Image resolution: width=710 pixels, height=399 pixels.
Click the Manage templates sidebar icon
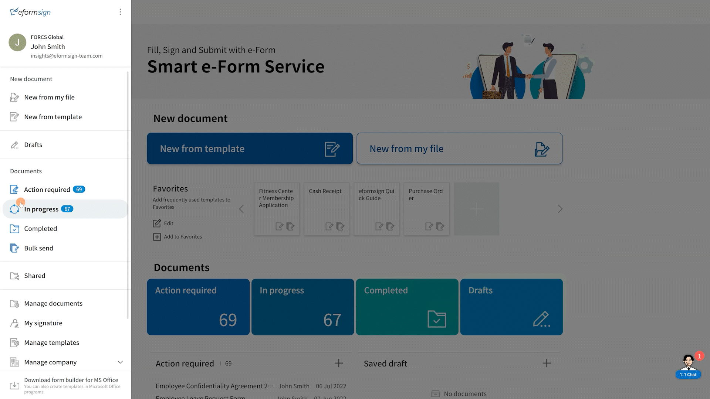point(14,343)
